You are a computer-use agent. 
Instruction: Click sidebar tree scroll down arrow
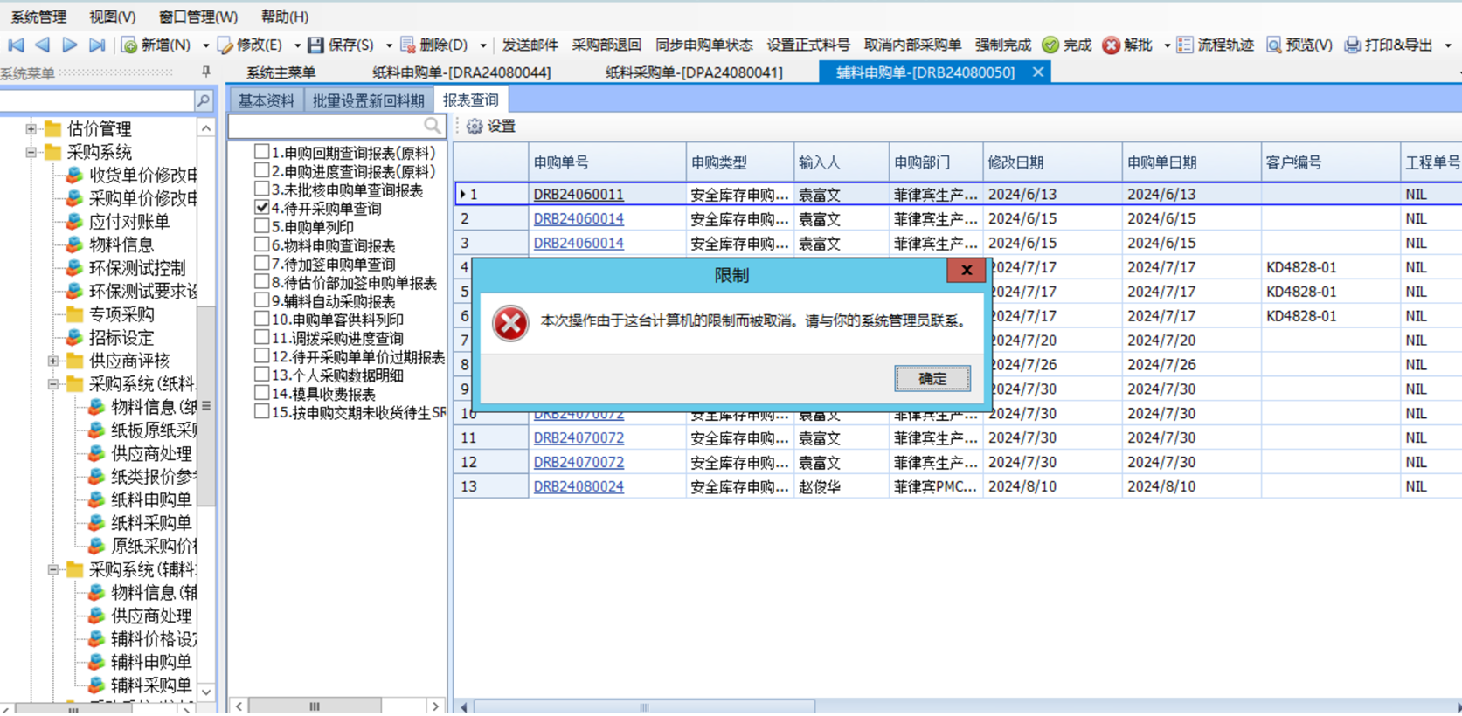pyautogui.click(x=206, y=692)
